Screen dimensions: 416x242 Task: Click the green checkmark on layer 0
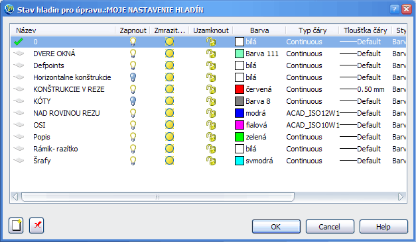click(x=19, y=42)
